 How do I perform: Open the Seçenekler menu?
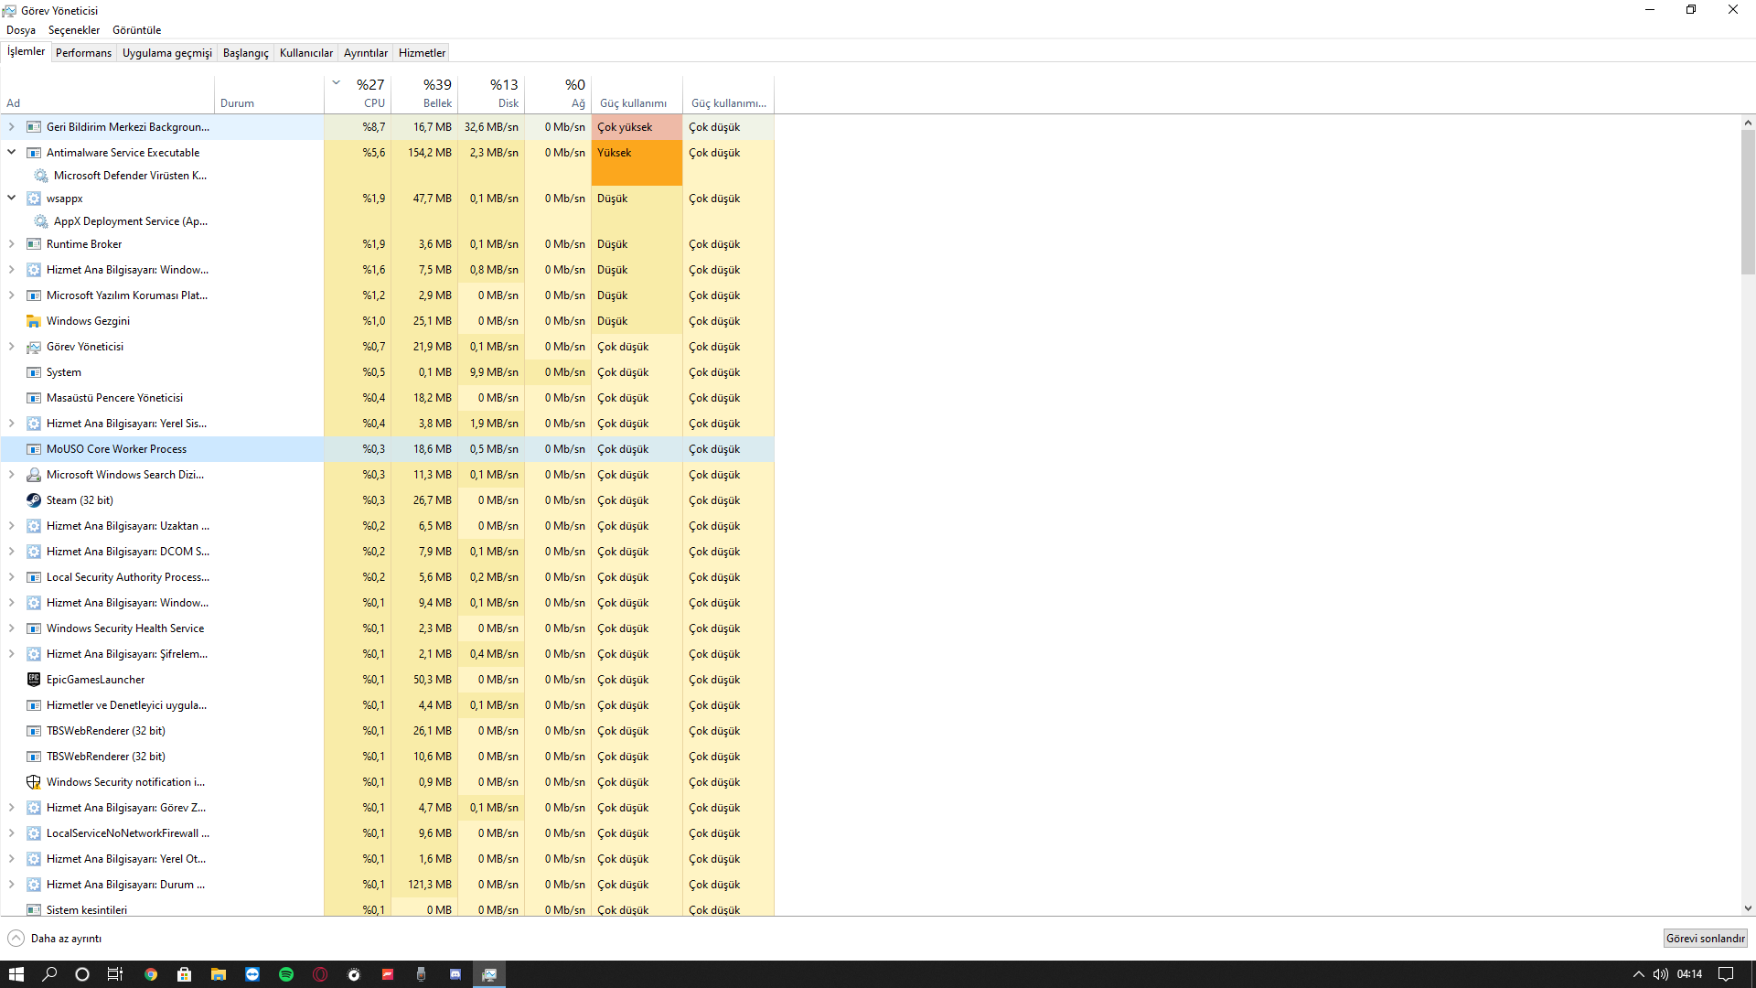pyautogui.click(x=73, y=30)
